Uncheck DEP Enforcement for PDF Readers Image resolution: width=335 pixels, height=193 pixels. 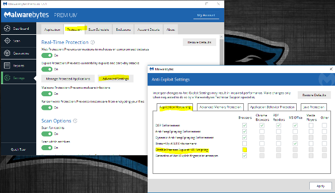click(x=279, y=125)
